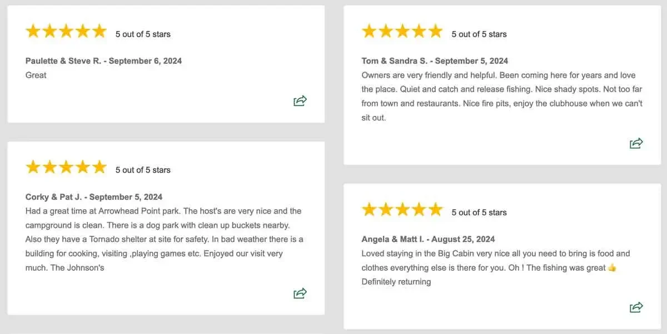Click "5 out of 5 stars" in Corky & Pat's review

tap(143, 170)
